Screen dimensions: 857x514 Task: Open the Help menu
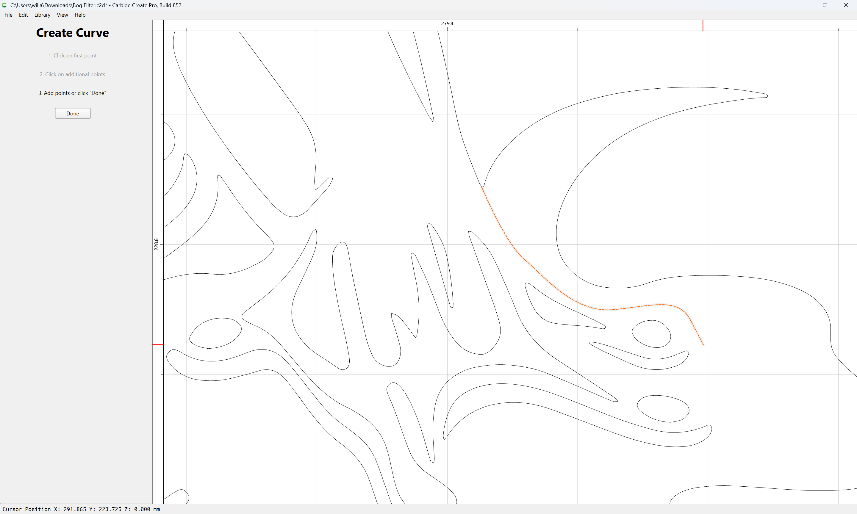tap(80, 15)
